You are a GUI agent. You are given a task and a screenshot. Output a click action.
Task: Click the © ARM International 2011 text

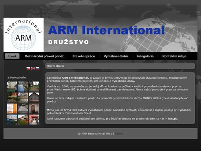tap(95, 134)
